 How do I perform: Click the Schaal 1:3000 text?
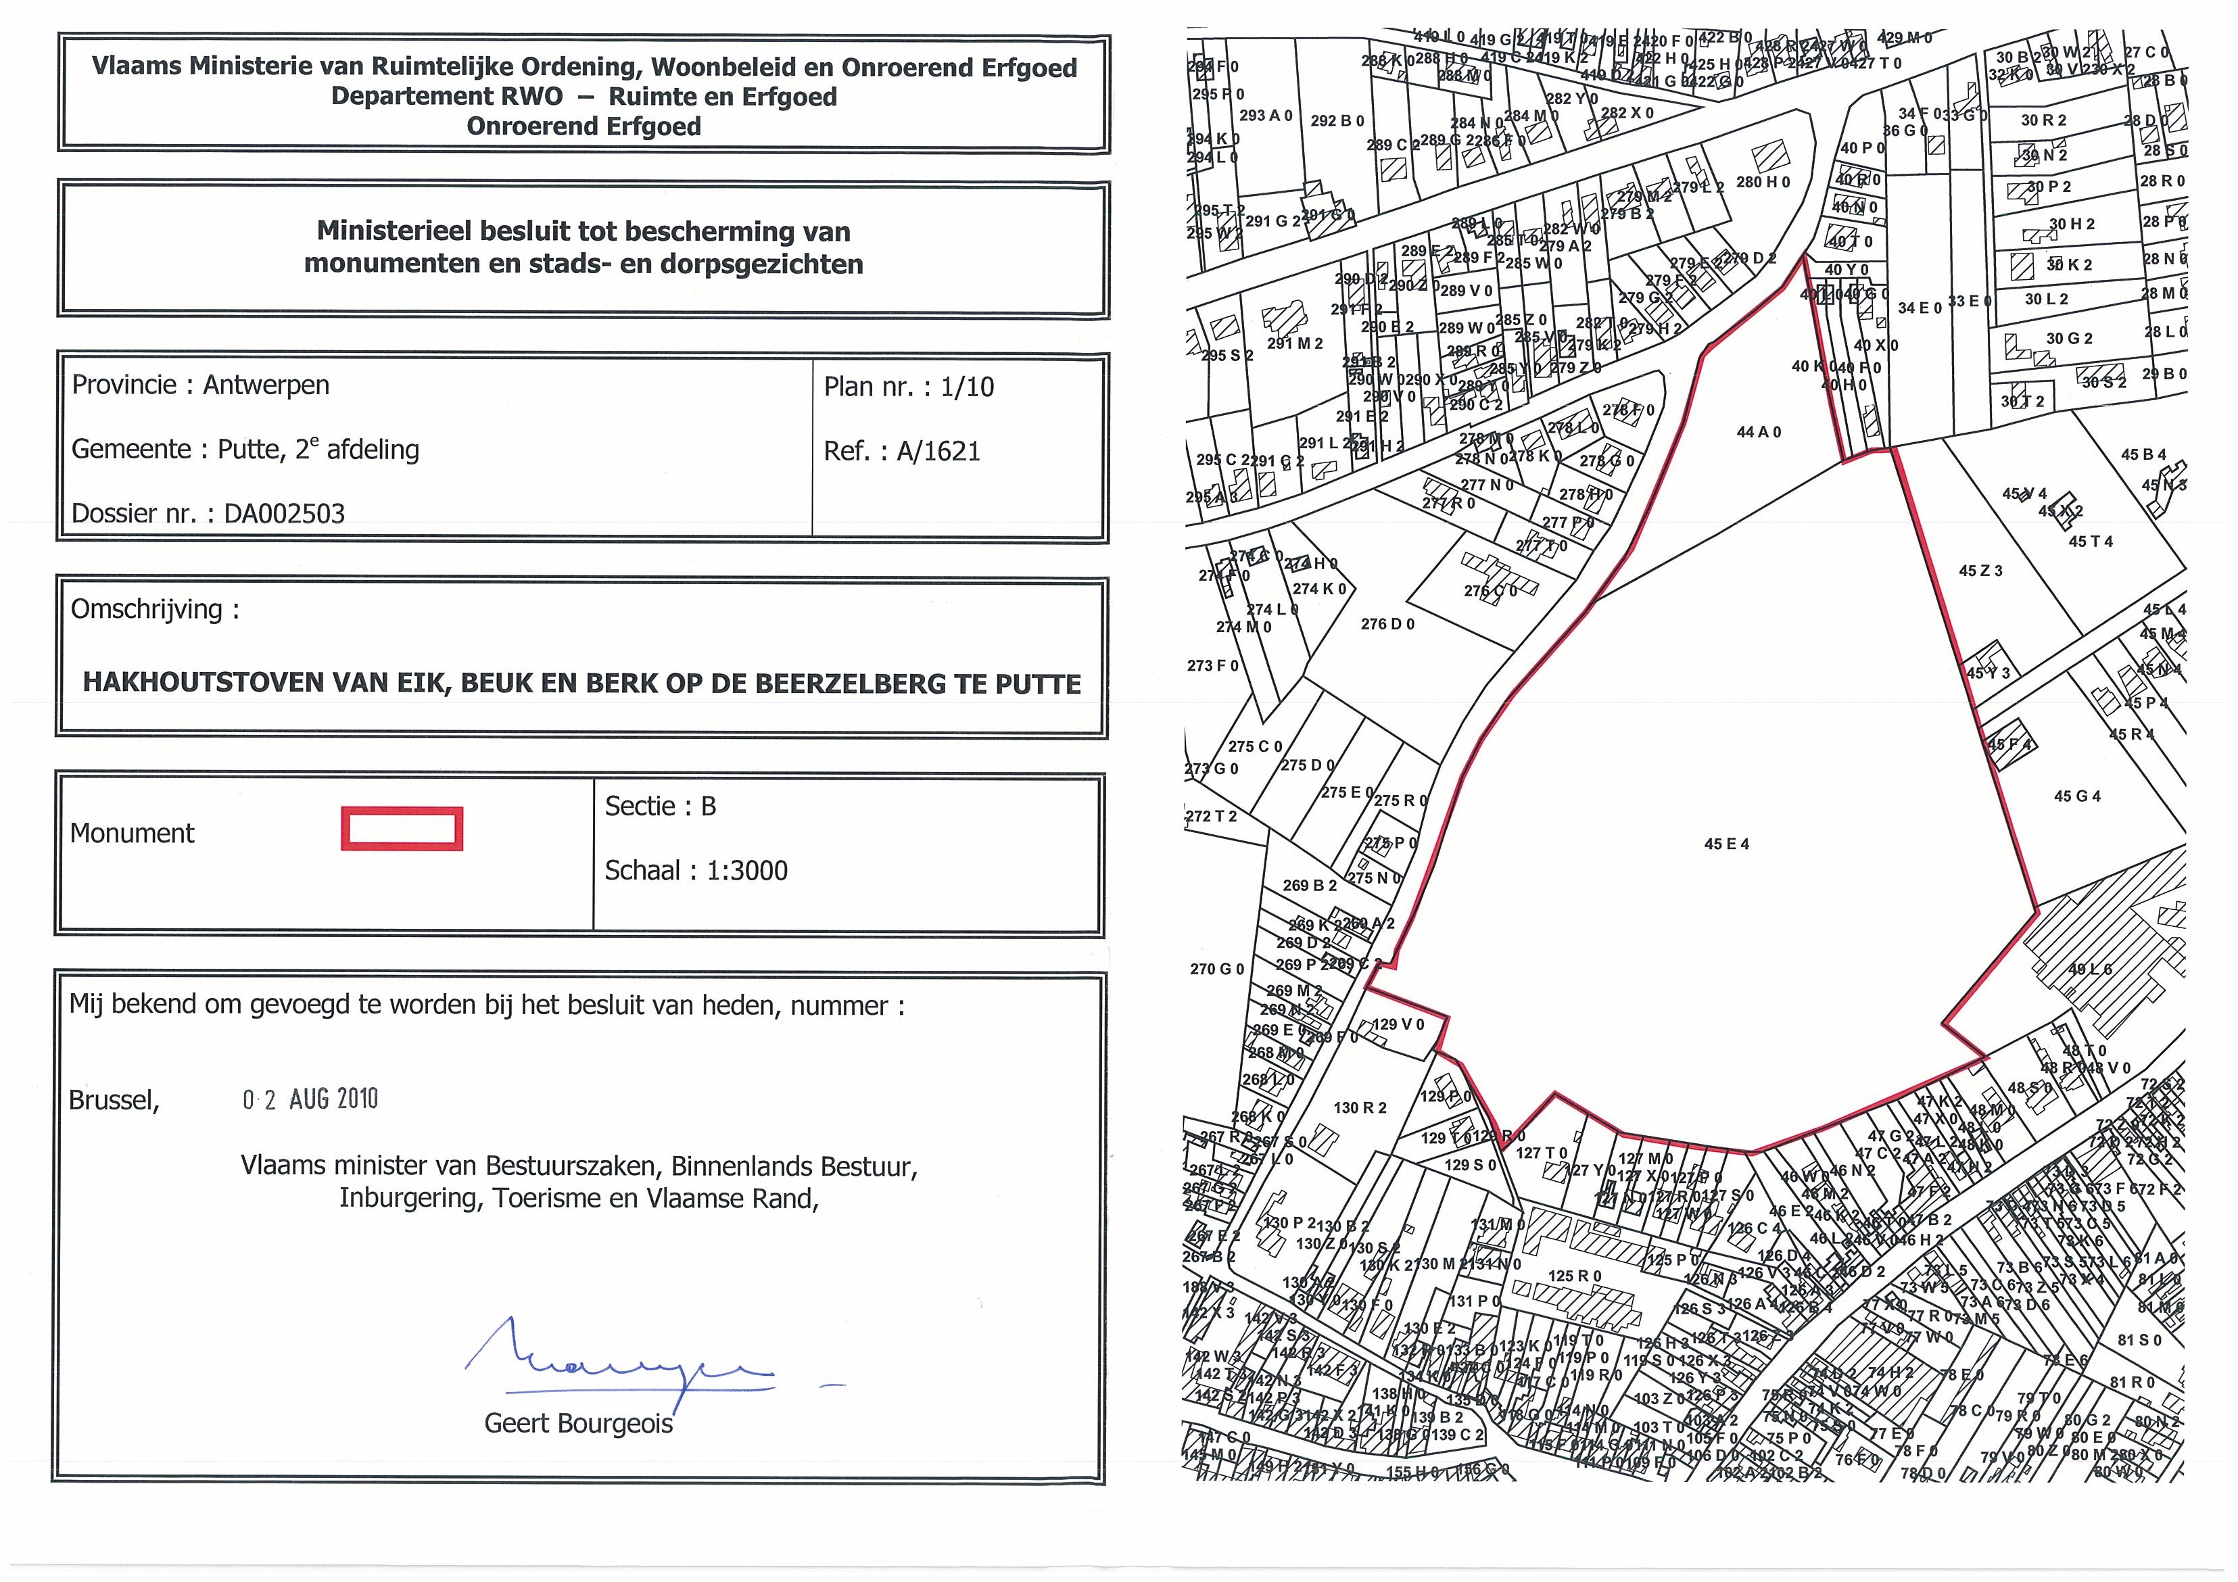[696, 871]
